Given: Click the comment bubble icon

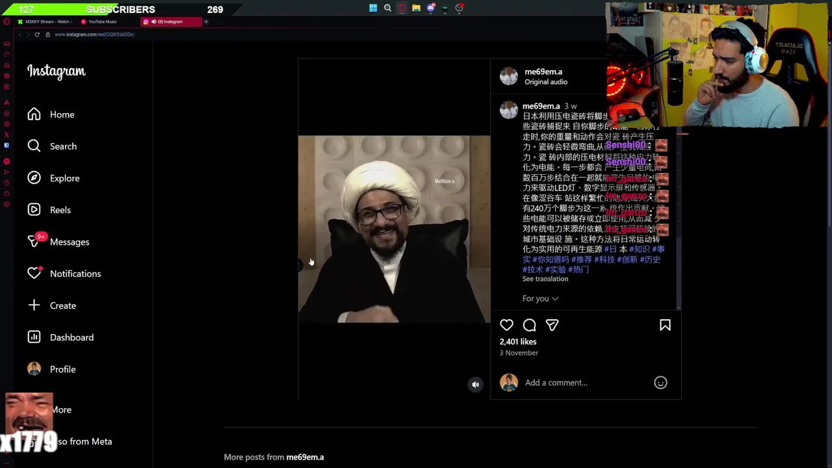Looking at the screenshot, I should point(529,325).
